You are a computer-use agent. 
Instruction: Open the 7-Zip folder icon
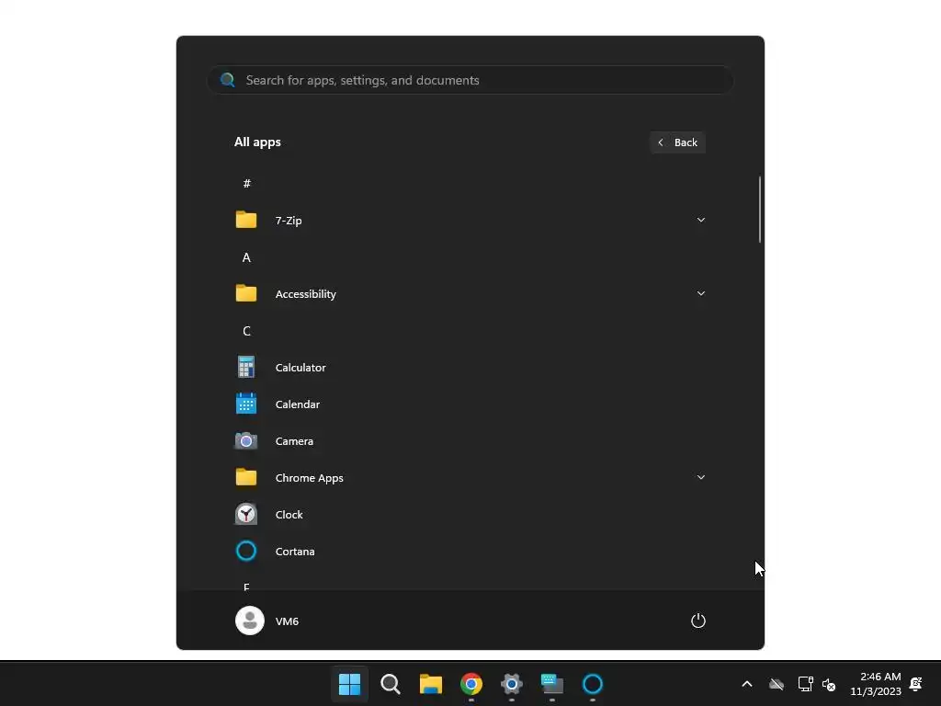pos(246,220)
